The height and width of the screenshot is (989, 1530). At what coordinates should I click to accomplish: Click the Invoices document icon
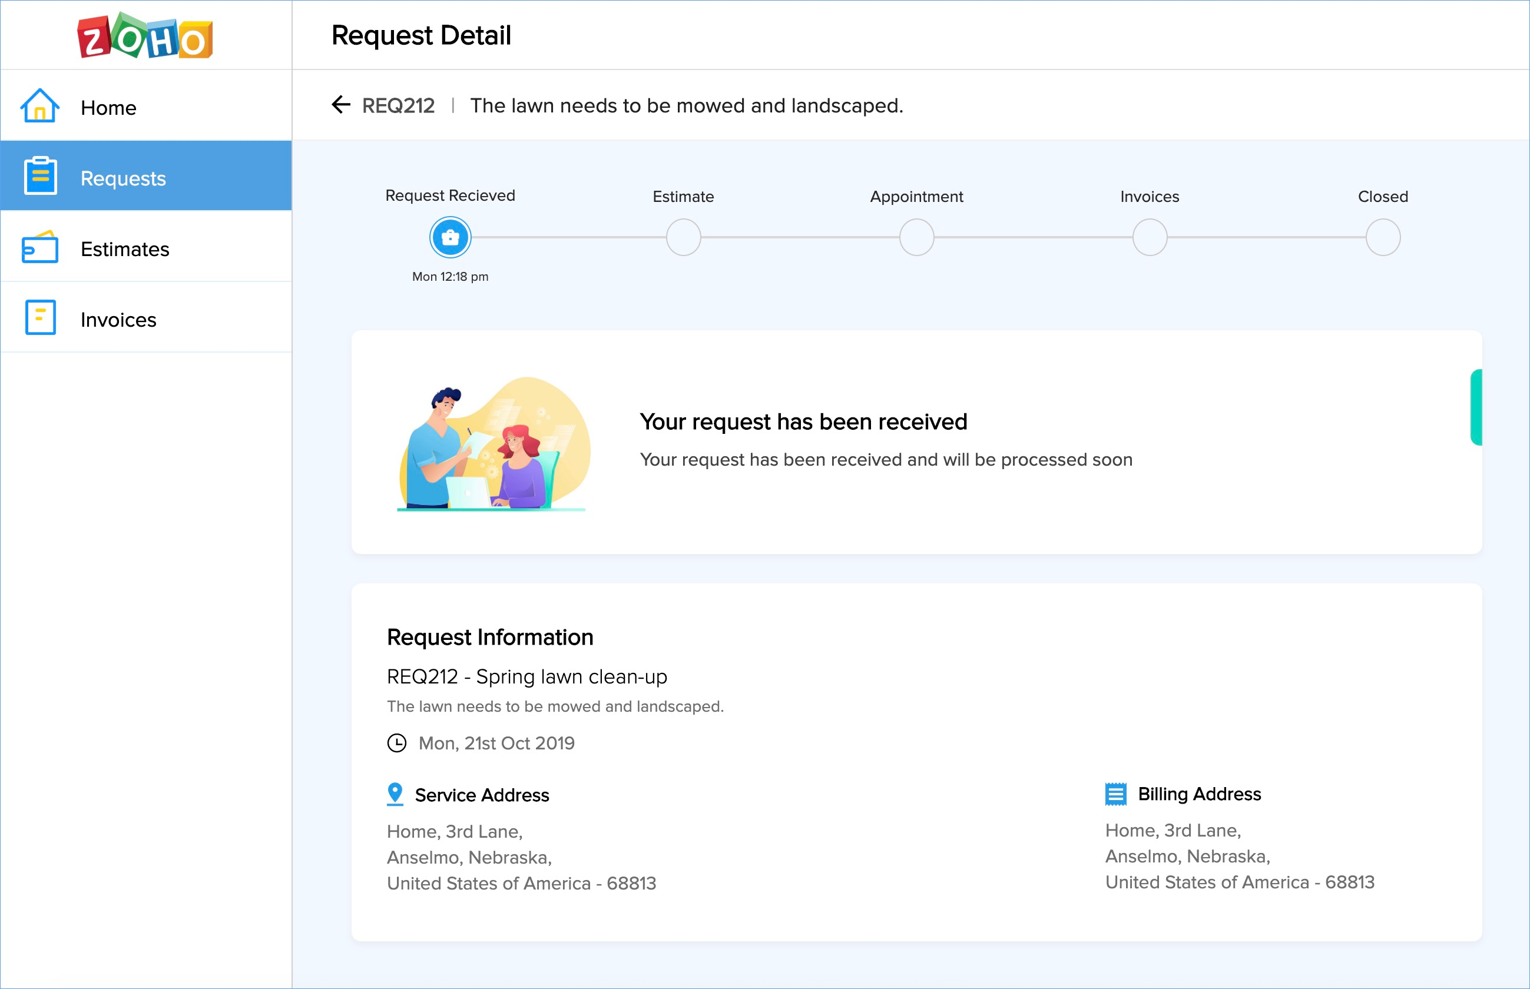click(41, 317)
